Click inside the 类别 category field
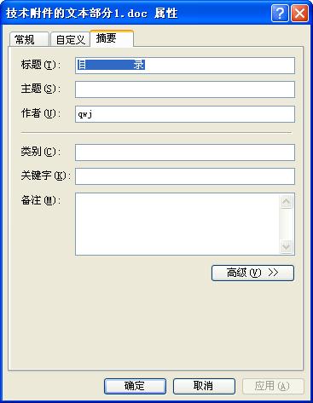Viewport: 313px width, 403px height. (x=185, y=153)
